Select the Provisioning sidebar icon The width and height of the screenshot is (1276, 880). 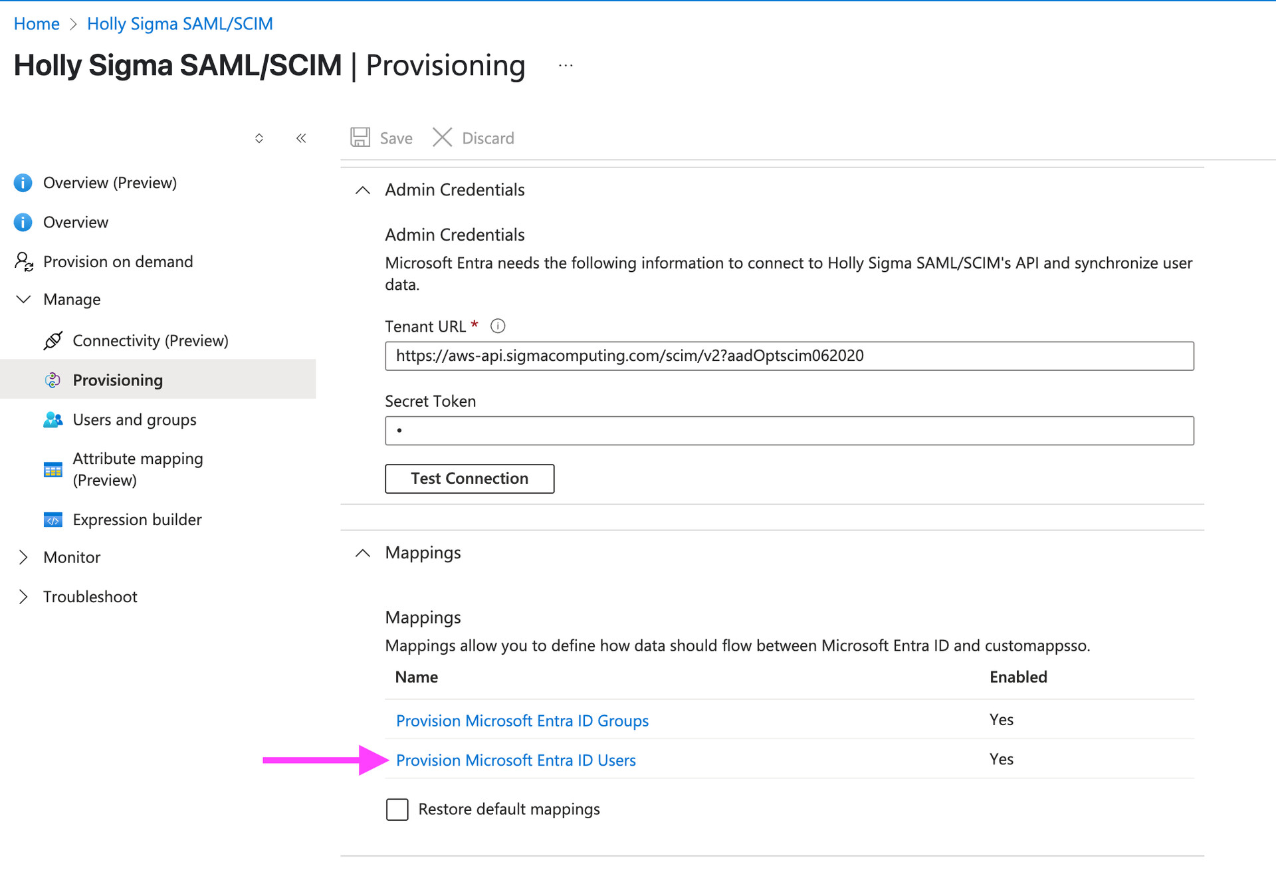(x=53, y=380)
